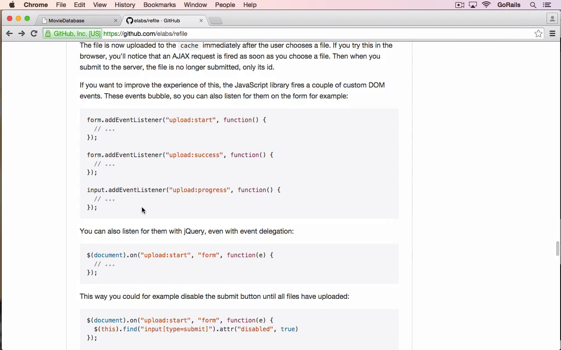Open the AirPlay display menu icon
Screen dimensions: 561x350
[473, 5]
